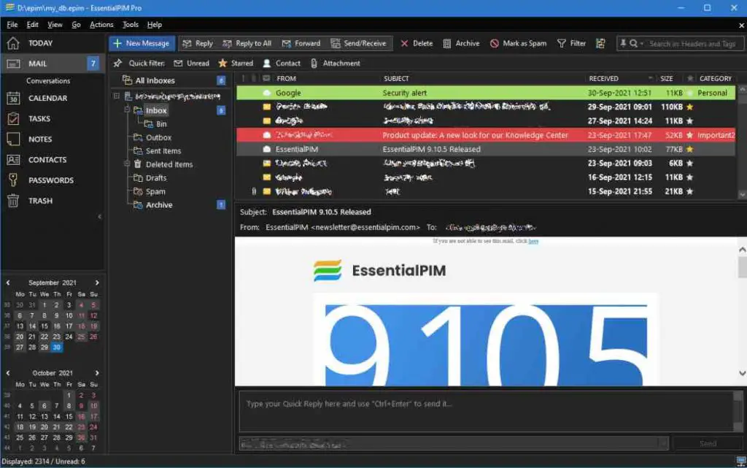The image size is (747, 468).
Task: Sort messages by the Received column
Action: (603, 79)
